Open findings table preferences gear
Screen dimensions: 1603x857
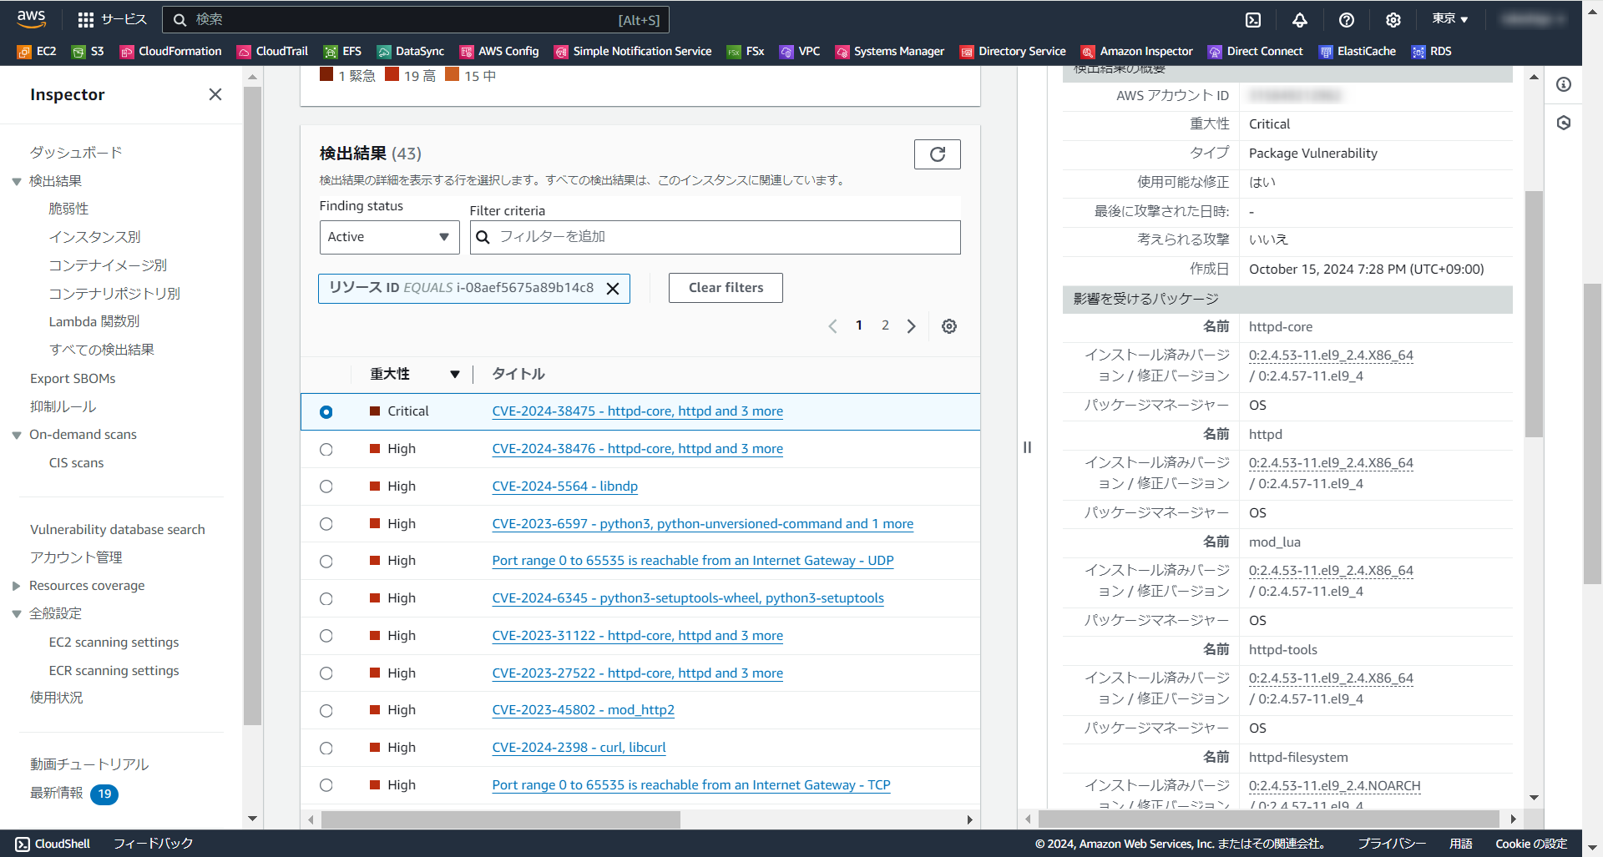coord(949,326)
